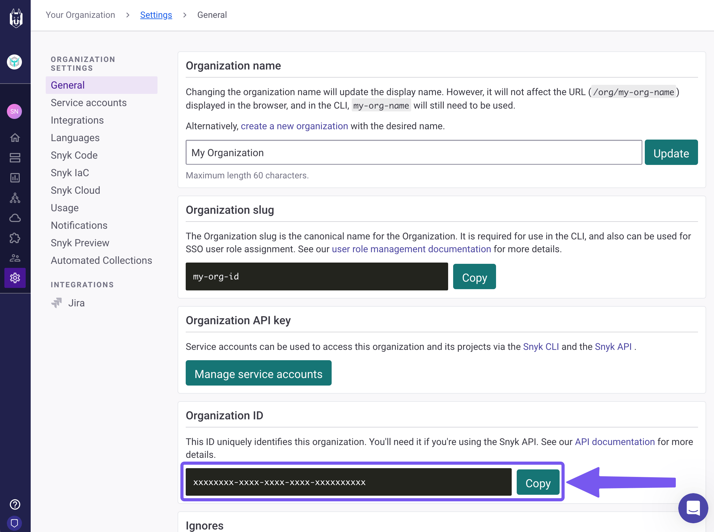Viewport: 714px width, 532px height.
Task: Open the Cloud icon in sidebar
Action: click(15, 218)
